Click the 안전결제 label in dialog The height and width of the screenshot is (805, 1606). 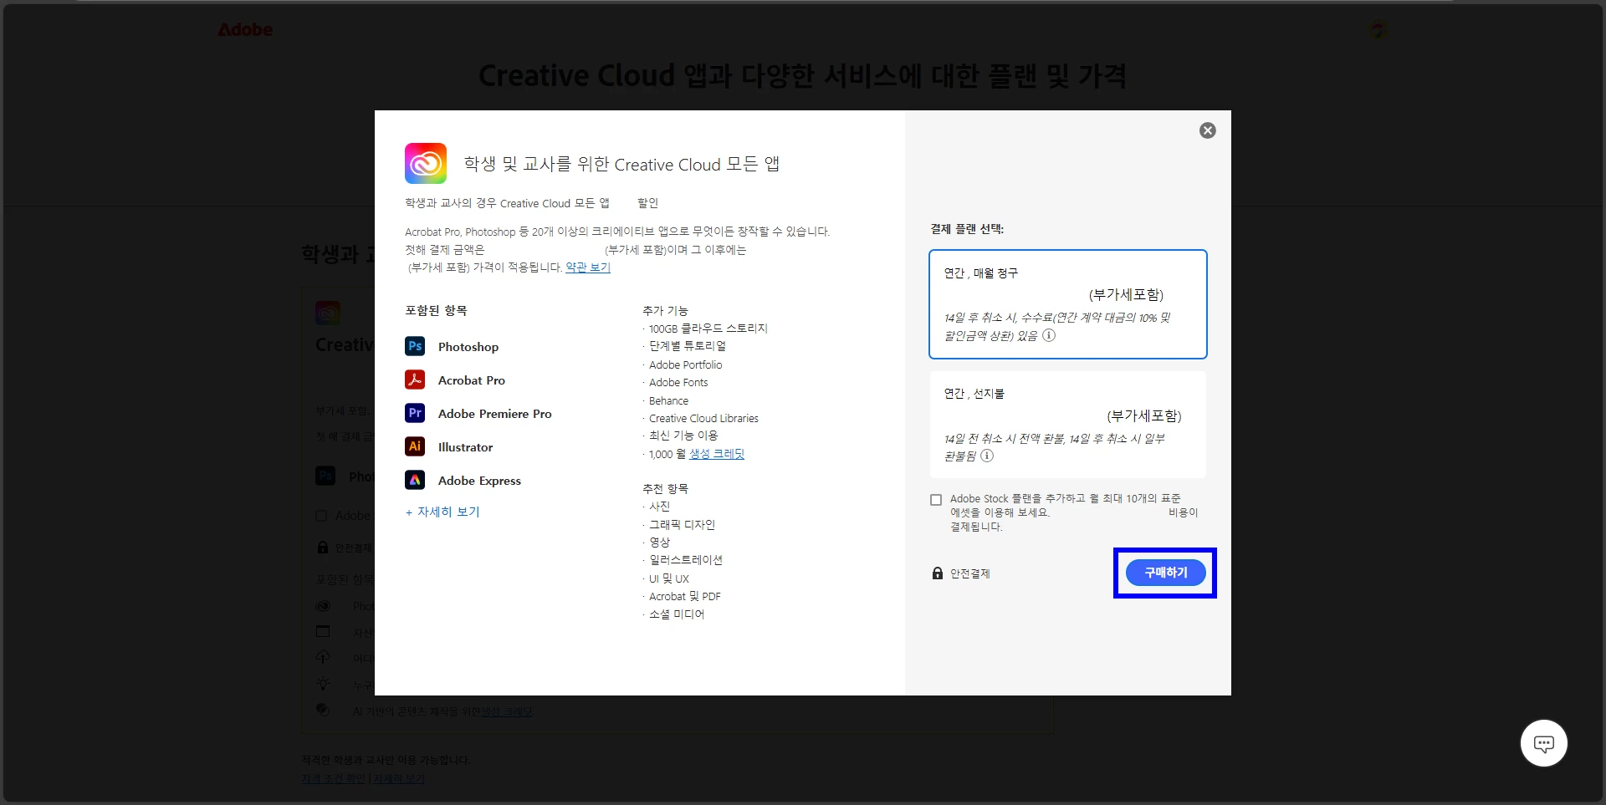coord(969,573)
